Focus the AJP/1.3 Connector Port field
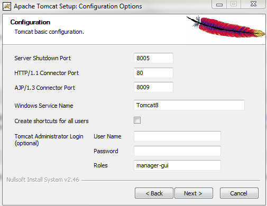Screen dimensions: 267x206 pyautogui.click(x=153, y=87)
